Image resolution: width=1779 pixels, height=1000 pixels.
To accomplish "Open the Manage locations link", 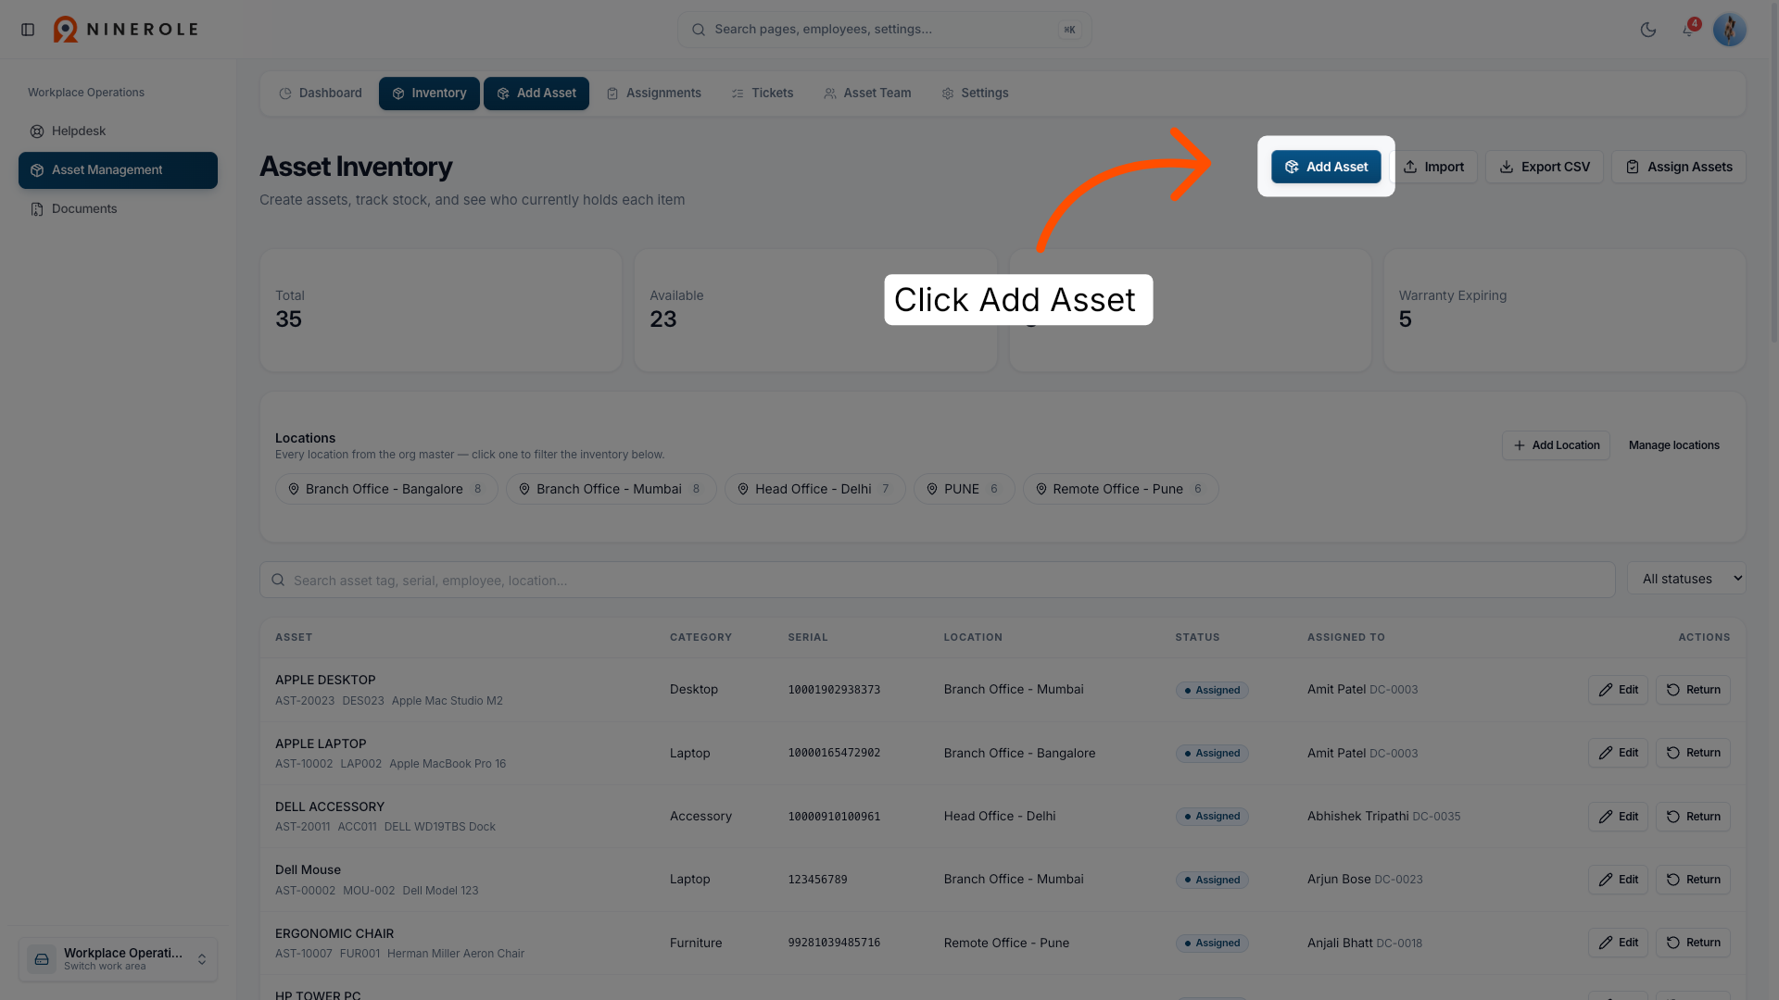I will [1674, 445].
